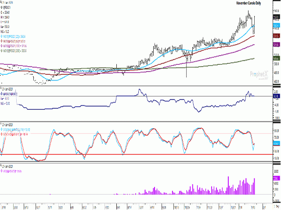Click the blue stochastic %K legend marker
The height and width of the screenshot is (210, 281).
[2, 129]
